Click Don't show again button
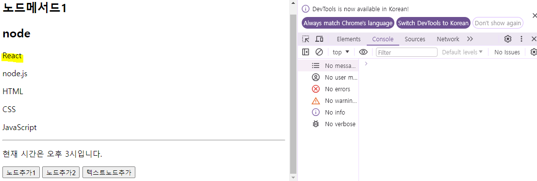 [x=498, y=23]
